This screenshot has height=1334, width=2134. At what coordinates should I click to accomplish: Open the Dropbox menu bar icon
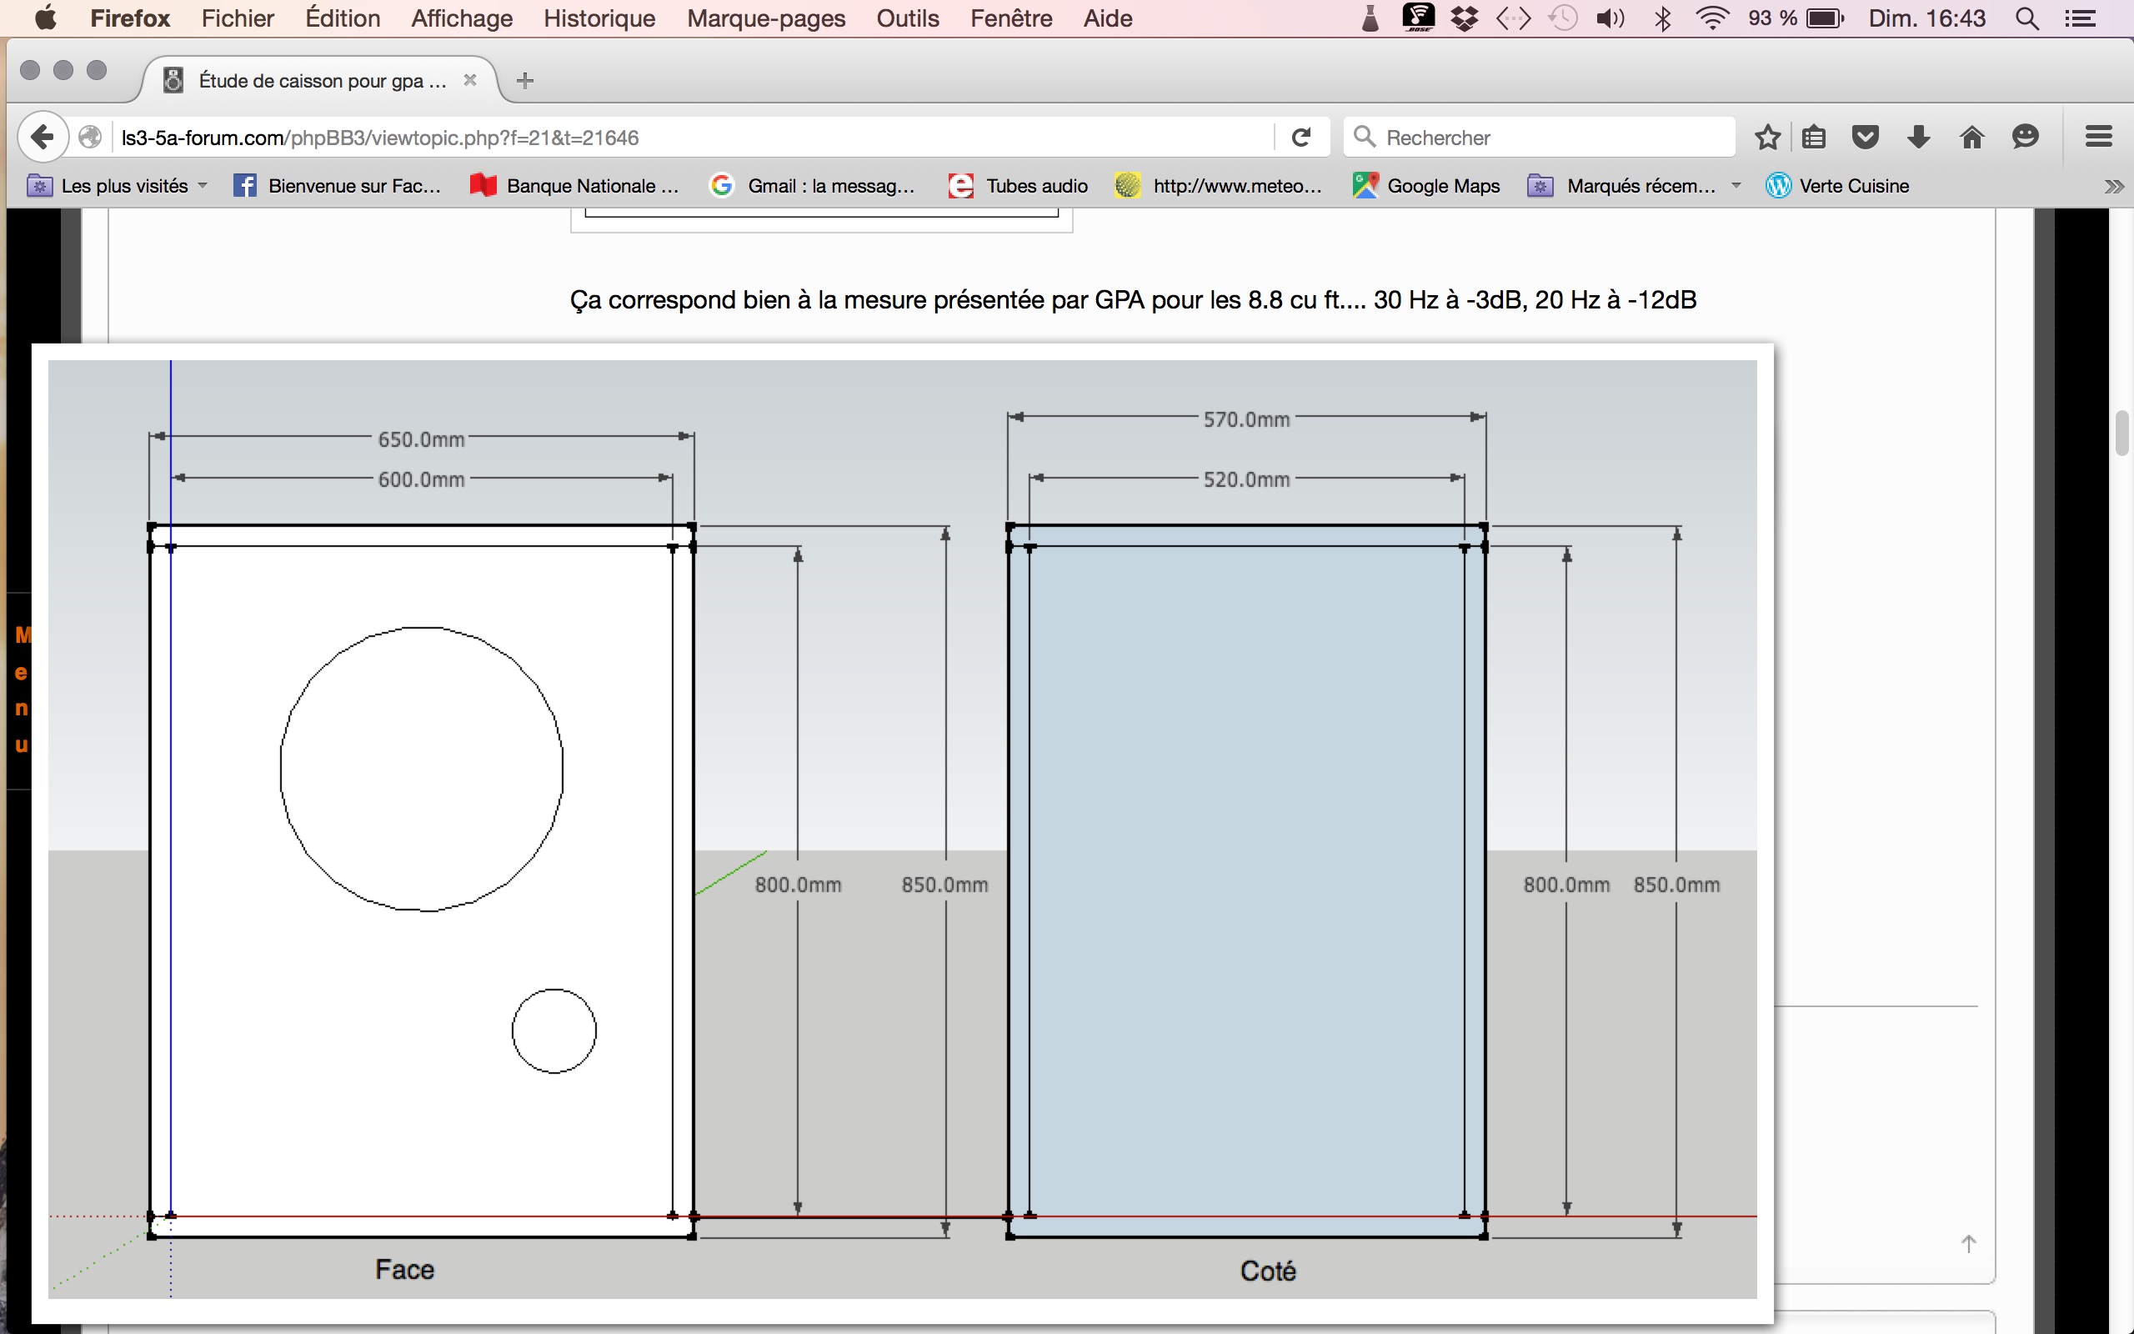click(x=1465, y=18)
